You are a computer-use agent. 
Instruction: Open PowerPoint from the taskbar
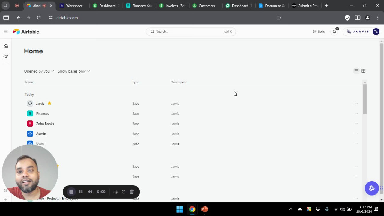205,209
